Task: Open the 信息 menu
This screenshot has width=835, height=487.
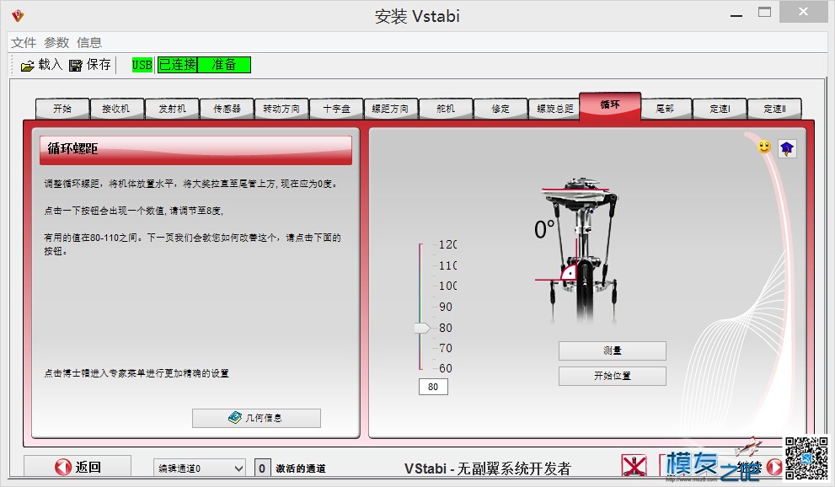Action: pyautogui.click(x=89, y=43)
